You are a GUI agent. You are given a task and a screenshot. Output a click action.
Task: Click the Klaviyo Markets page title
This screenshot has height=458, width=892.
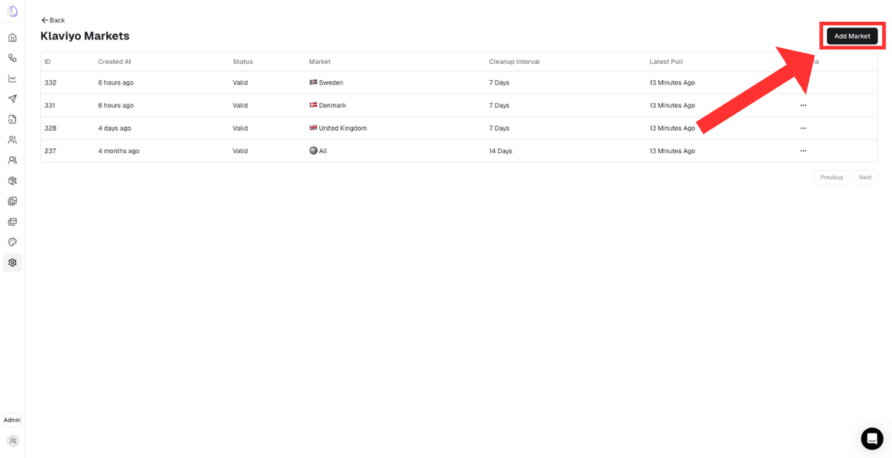(85, 36)
